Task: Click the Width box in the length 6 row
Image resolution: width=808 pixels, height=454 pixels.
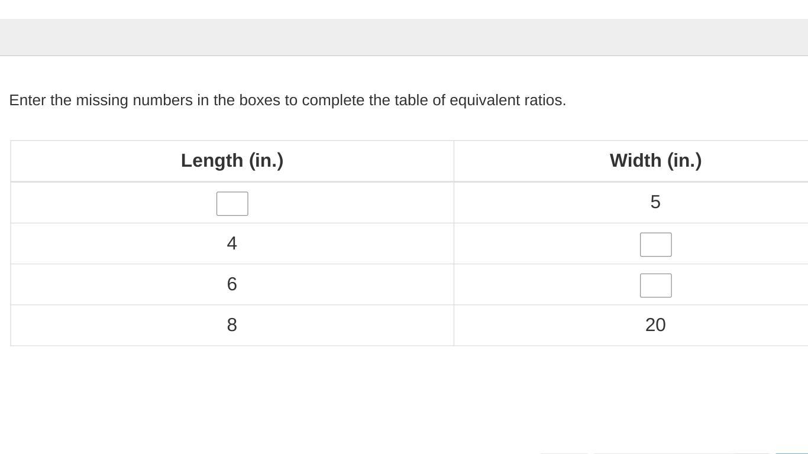Action: 655,285
